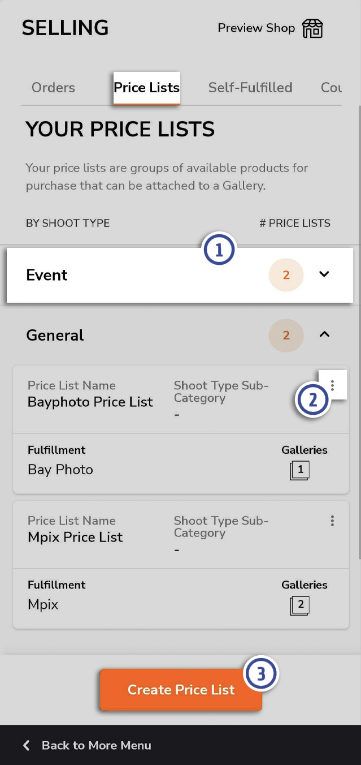Click General price list count badge
Image resolution: width=361 pixels, height=765 pixels.
(x=286, y=336)
